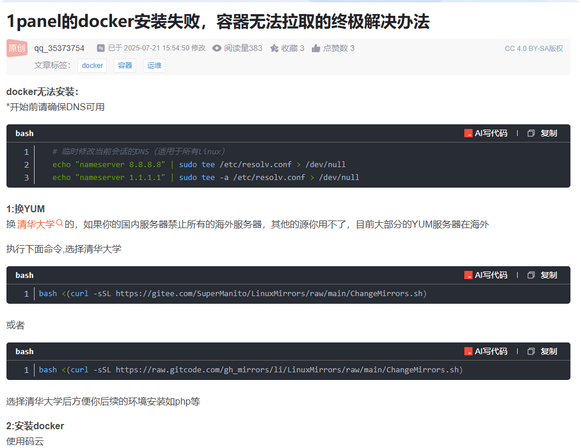Screen dimensions: 581x448
Task: Click the 阅读量383 text
Action: (243, 48)
